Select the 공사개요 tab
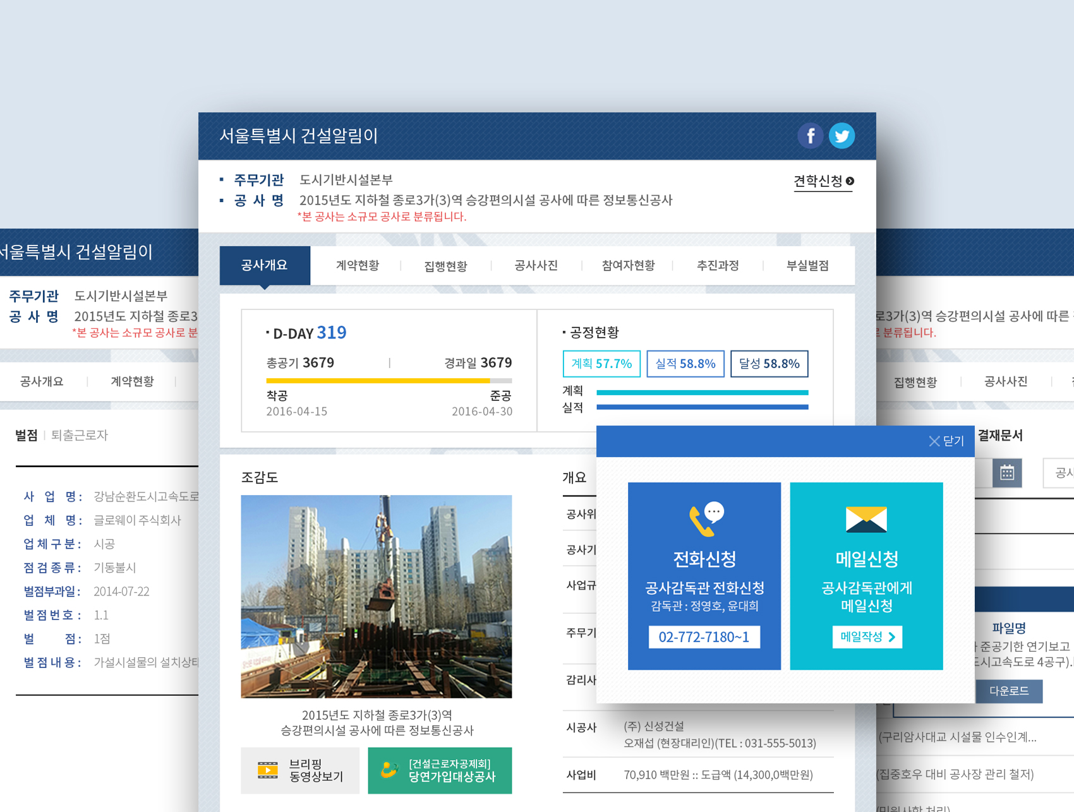The height and width of the screenshot is (812, 1074). (265, 265)
